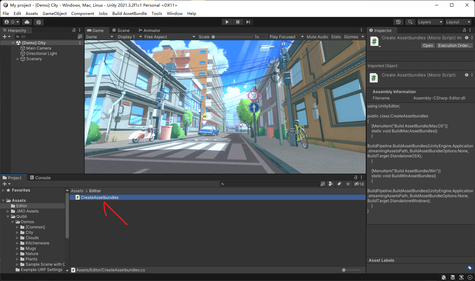The height and width of the screenshot is (281, 475).
Task: Open Game view panel options menu
Action: point(361,30)
